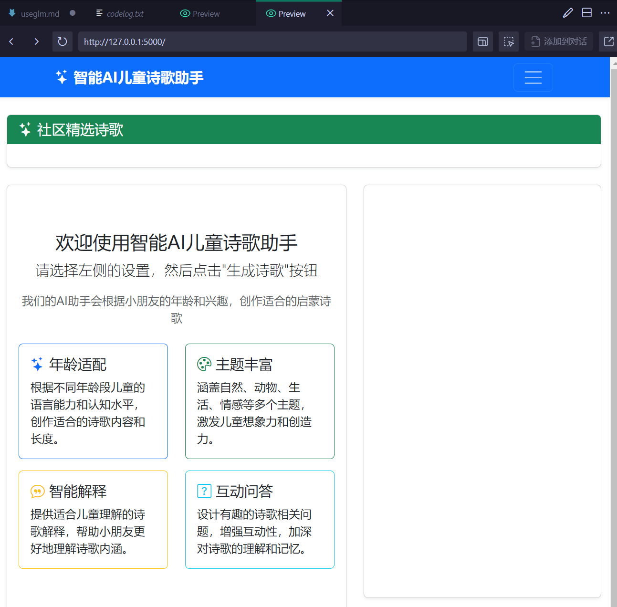Image resolution: width=617 pixels, height=607 pixels.
Task: Activate the element selector icon
Action: click(509, 42)
